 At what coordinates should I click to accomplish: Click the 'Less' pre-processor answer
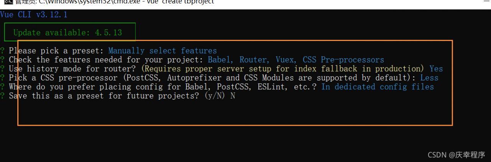coord(429,78)
